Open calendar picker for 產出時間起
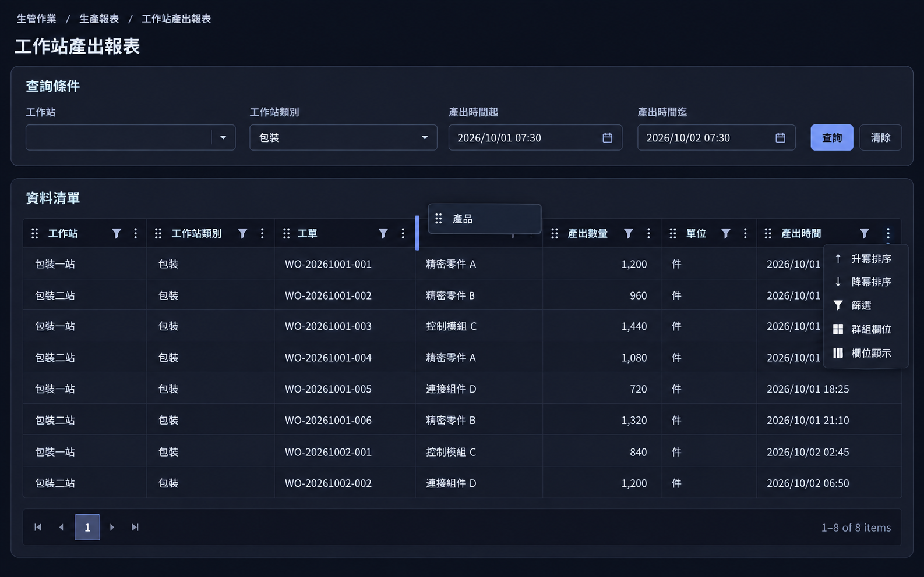Screen dimensions: 924x577 tap(607, 138)
